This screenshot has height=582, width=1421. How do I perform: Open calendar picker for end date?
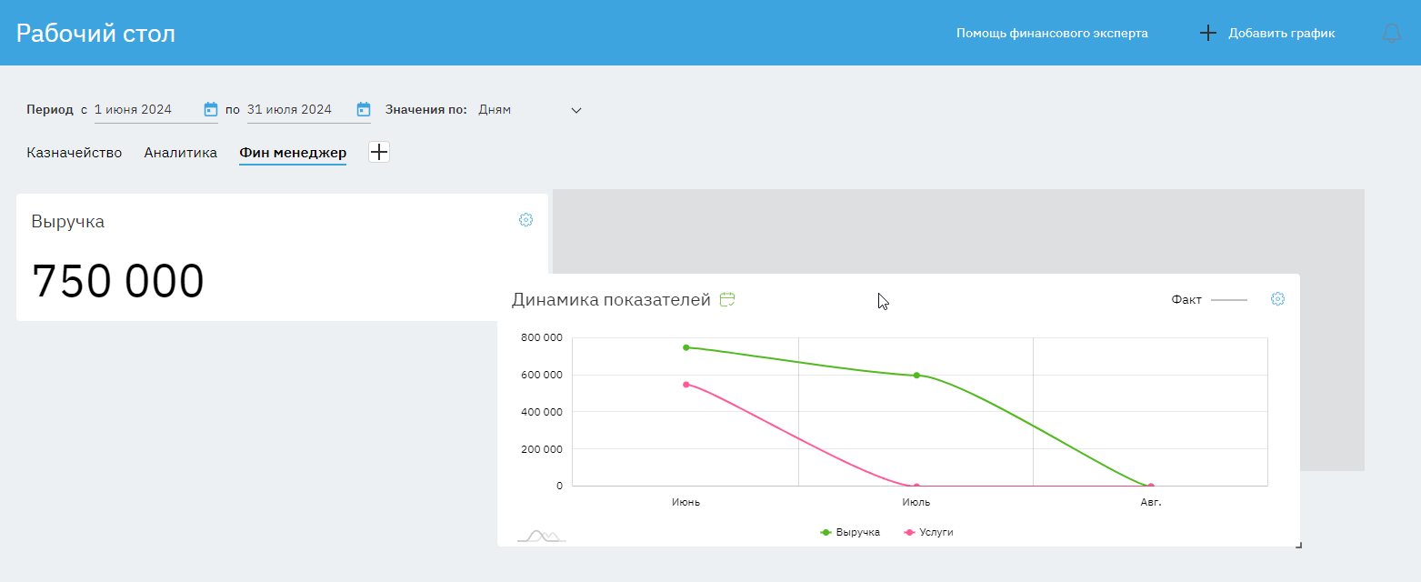(x=364, y=110)
